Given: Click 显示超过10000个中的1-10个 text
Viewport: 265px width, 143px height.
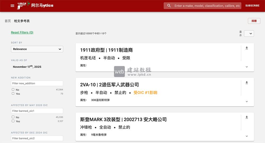Looking at the screenshot, I should click(91, 34).
